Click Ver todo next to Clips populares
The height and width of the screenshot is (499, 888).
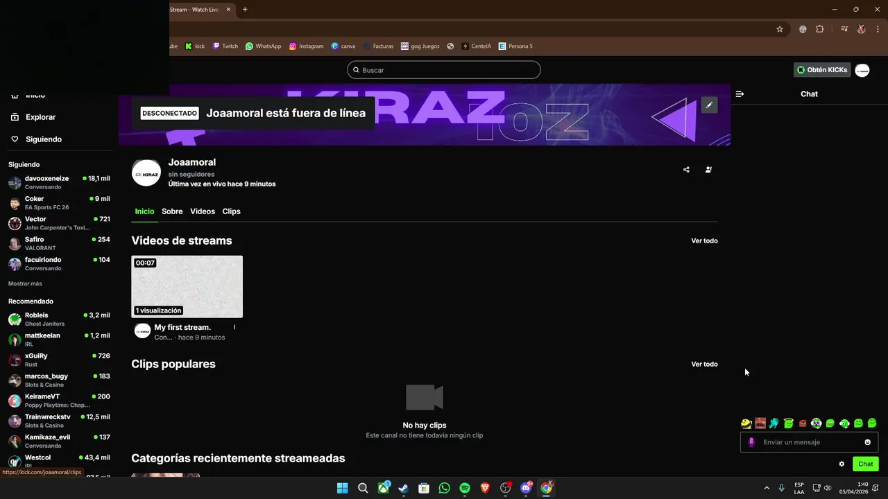pos(704,365)
